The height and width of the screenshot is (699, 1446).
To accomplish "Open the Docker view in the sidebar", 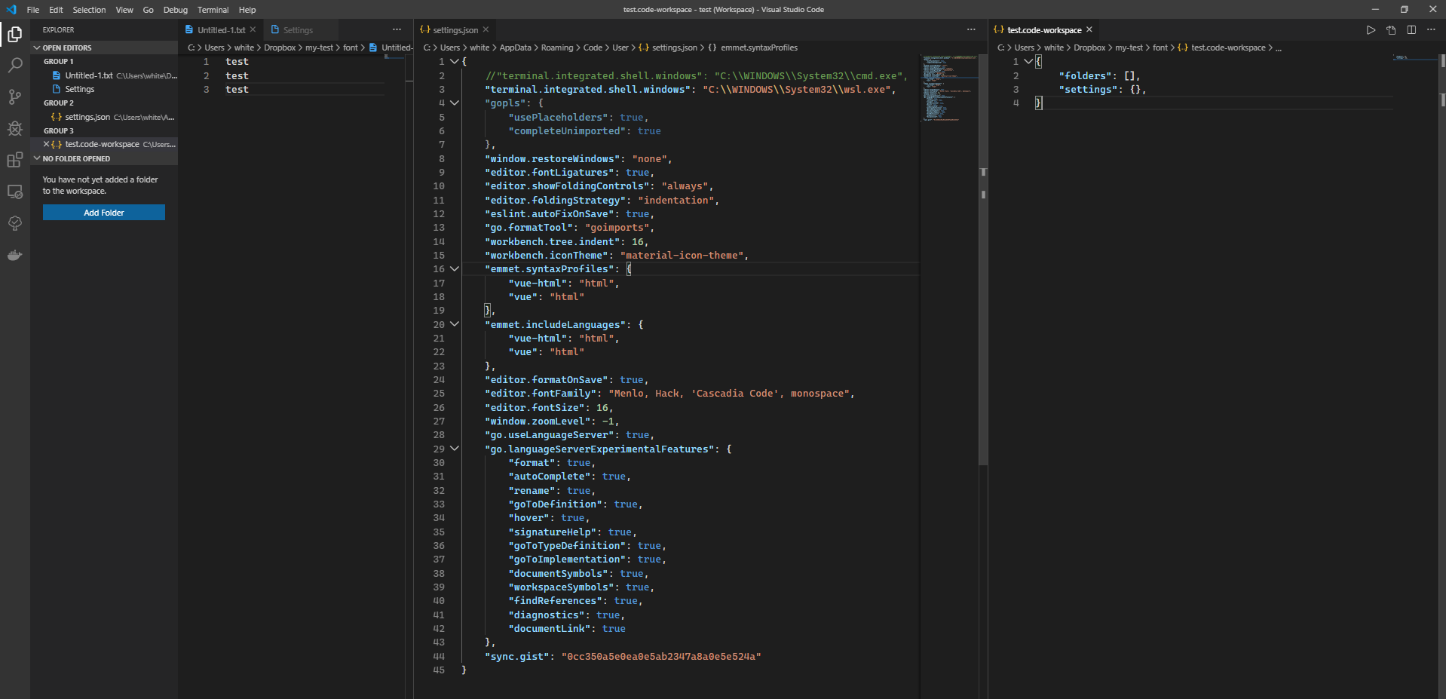I will pyautogui.click(x=15, y=255).
